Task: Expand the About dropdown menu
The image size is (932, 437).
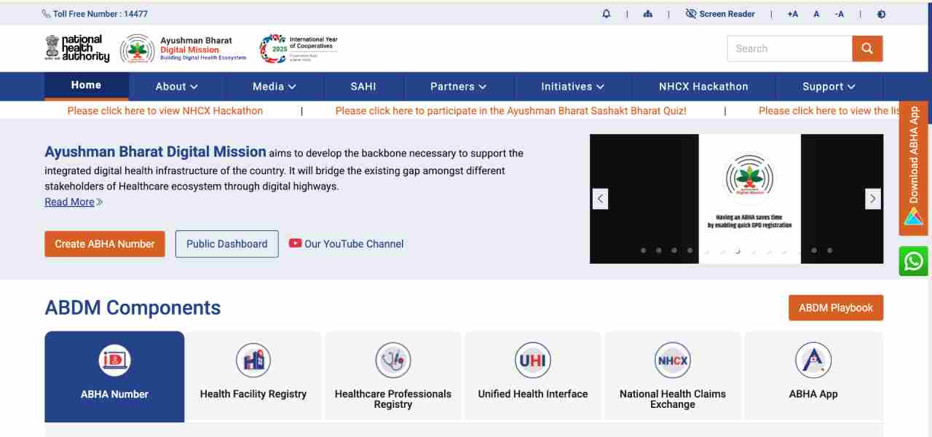Action: pyautogui.click(x=177, y=87)
